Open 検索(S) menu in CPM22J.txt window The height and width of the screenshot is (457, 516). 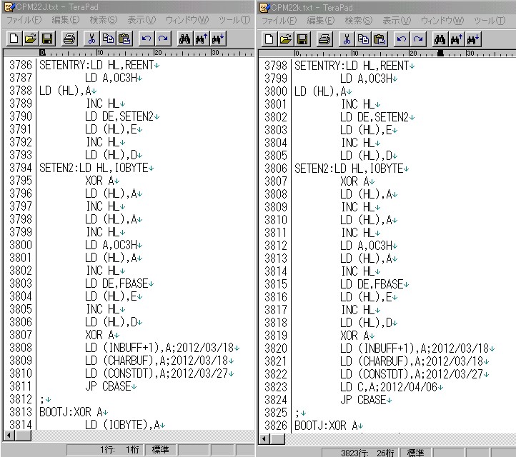[104, 20]
